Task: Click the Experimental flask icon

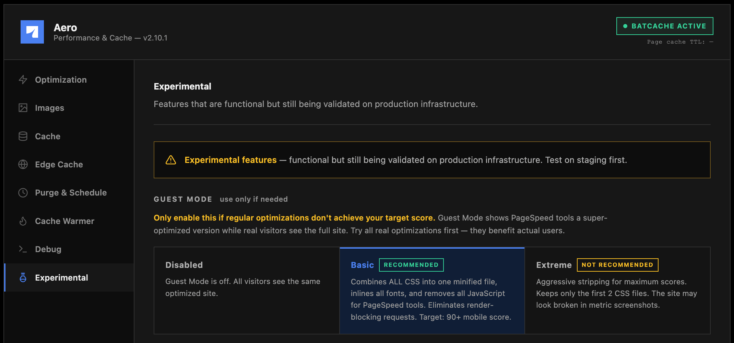Action: (x=23, y=277)
